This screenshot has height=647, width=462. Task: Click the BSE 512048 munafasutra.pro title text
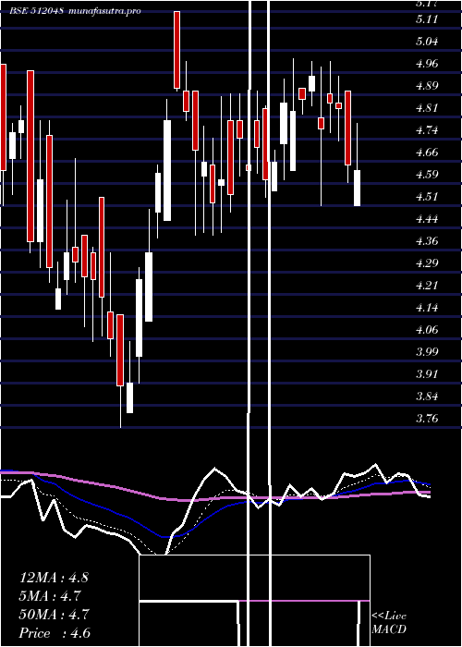pyautogui.click(x=76, y=11)
